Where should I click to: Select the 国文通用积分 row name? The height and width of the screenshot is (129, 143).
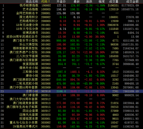29,17
